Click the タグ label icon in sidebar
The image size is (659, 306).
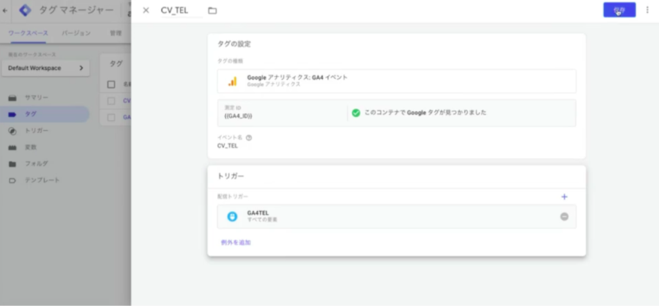coord(13,114)
